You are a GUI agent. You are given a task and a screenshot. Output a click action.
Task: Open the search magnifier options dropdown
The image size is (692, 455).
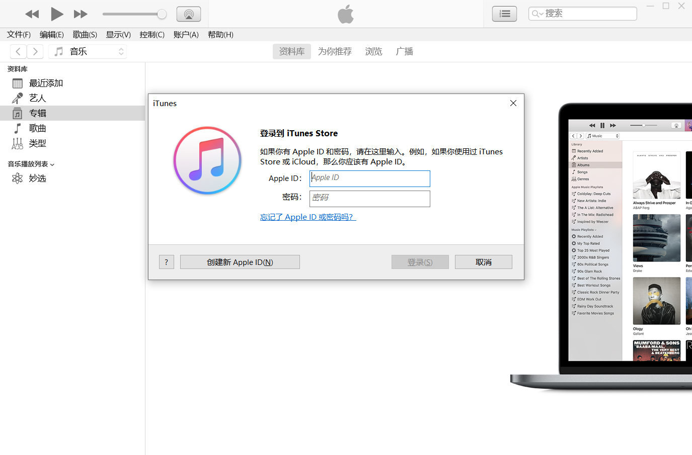click(x=537, y=14)
